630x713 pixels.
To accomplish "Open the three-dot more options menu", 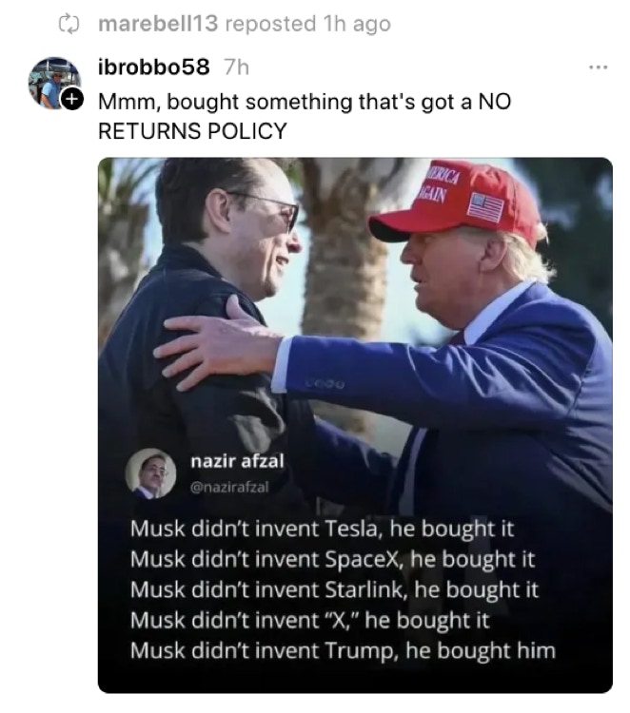I will 598,67.
